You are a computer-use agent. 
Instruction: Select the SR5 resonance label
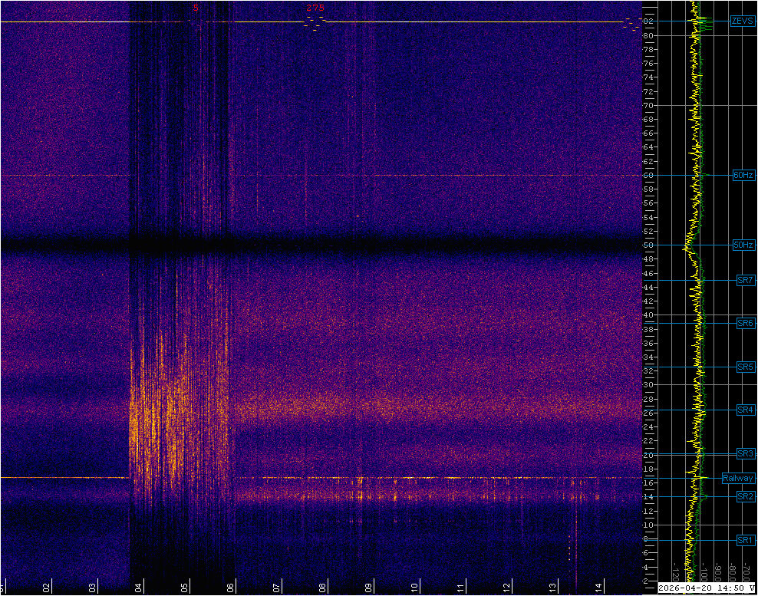[x=746, y=367]
